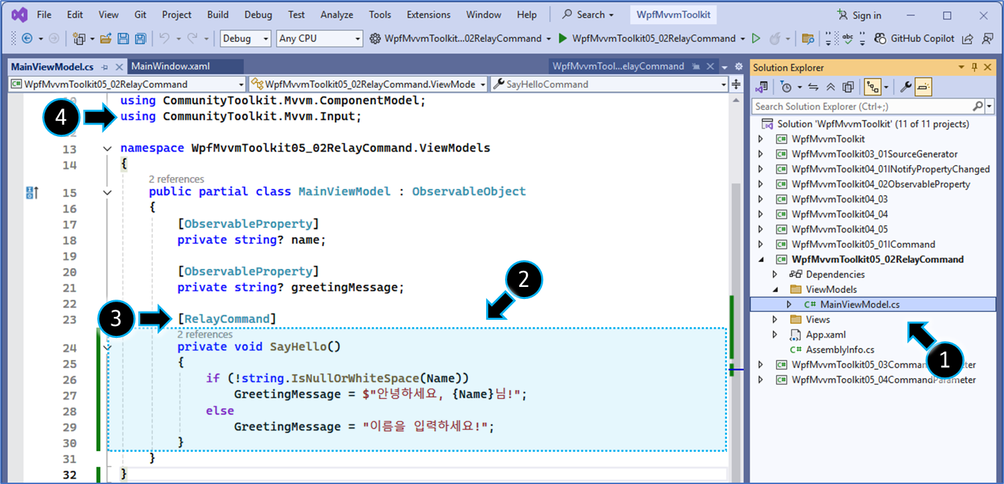This screenshot has height=484, width=1004.
Task: Click 2 references above MainViewModel class
Action: point(176,179)
